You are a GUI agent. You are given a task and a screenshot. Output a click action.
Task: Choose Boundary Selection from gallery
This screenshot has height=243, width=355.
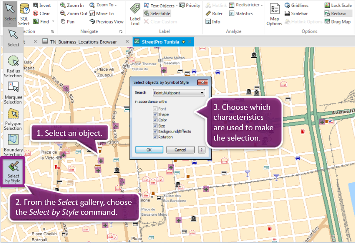[x=13, y=145]
